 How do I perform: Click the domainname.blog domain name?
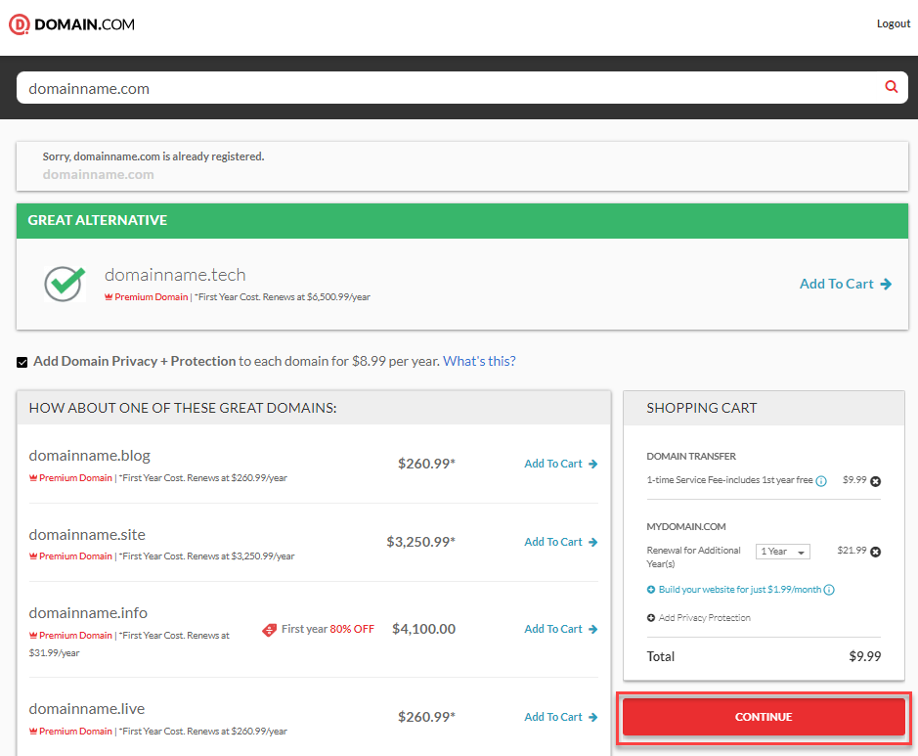pos(90,456)
